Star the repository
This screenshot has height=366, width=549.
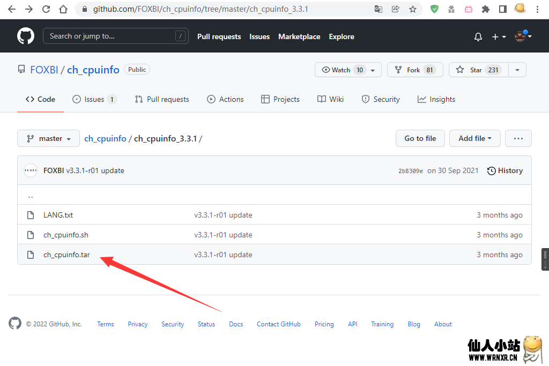point(479,70)
